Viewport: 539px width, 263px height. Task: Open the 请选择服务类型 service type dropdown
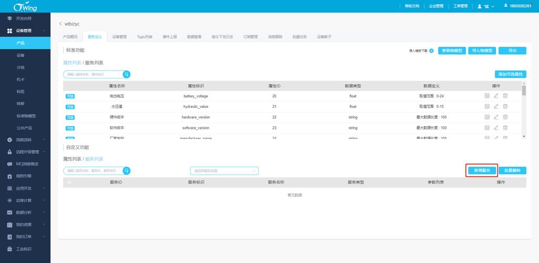pos(224,170)
